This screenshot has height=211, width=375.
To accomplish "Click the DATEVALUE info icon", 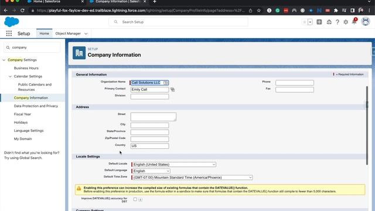I will [141, 199].
